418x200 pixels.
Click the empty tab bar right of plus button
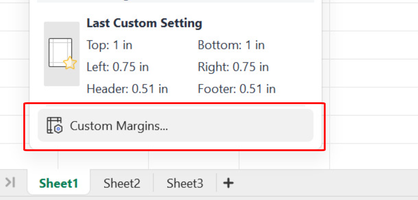(x=320, y=184)
